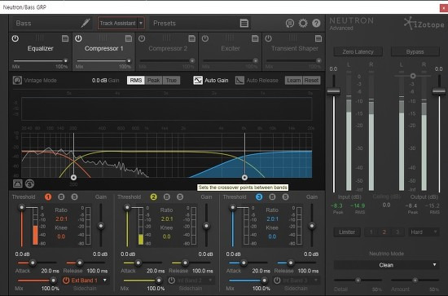Screen dimensions: 448x296
Task: Open the help question mark icon
Action: [x=316, y=23]
